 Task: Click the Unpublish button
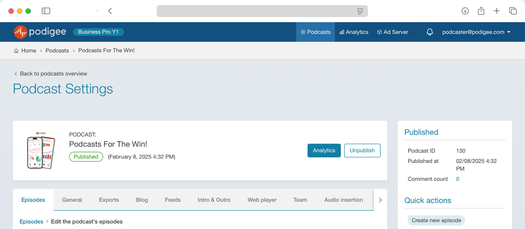[362, 150]
